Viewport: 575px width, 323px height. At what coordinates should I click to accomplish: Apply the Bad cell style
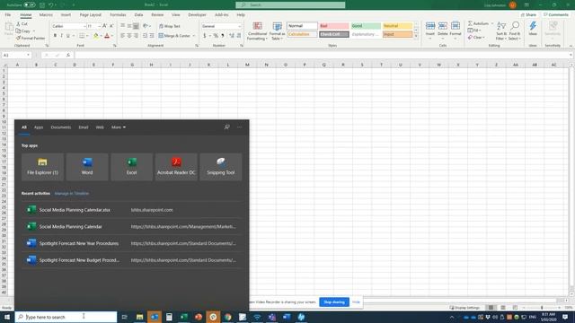click(333, 26)
